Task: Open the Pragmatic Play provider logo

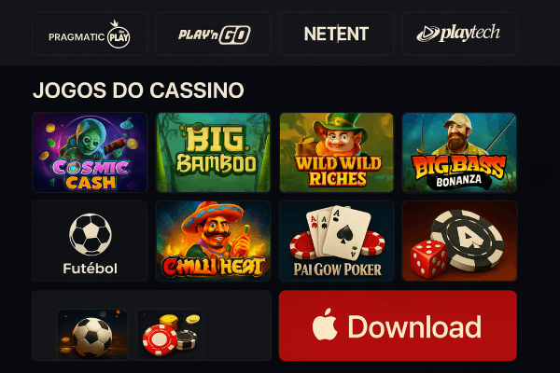Action: [90, 34]
